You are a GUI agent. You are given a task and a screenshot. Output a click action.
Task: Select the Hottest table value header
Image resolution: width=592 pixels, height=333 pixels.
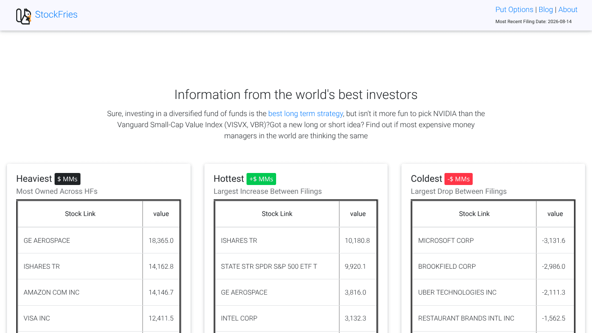pyautogui.click(x=358, y=214)
